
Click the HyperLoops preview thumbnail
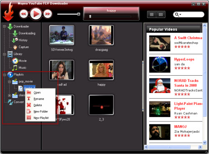[x=160, y=65]
